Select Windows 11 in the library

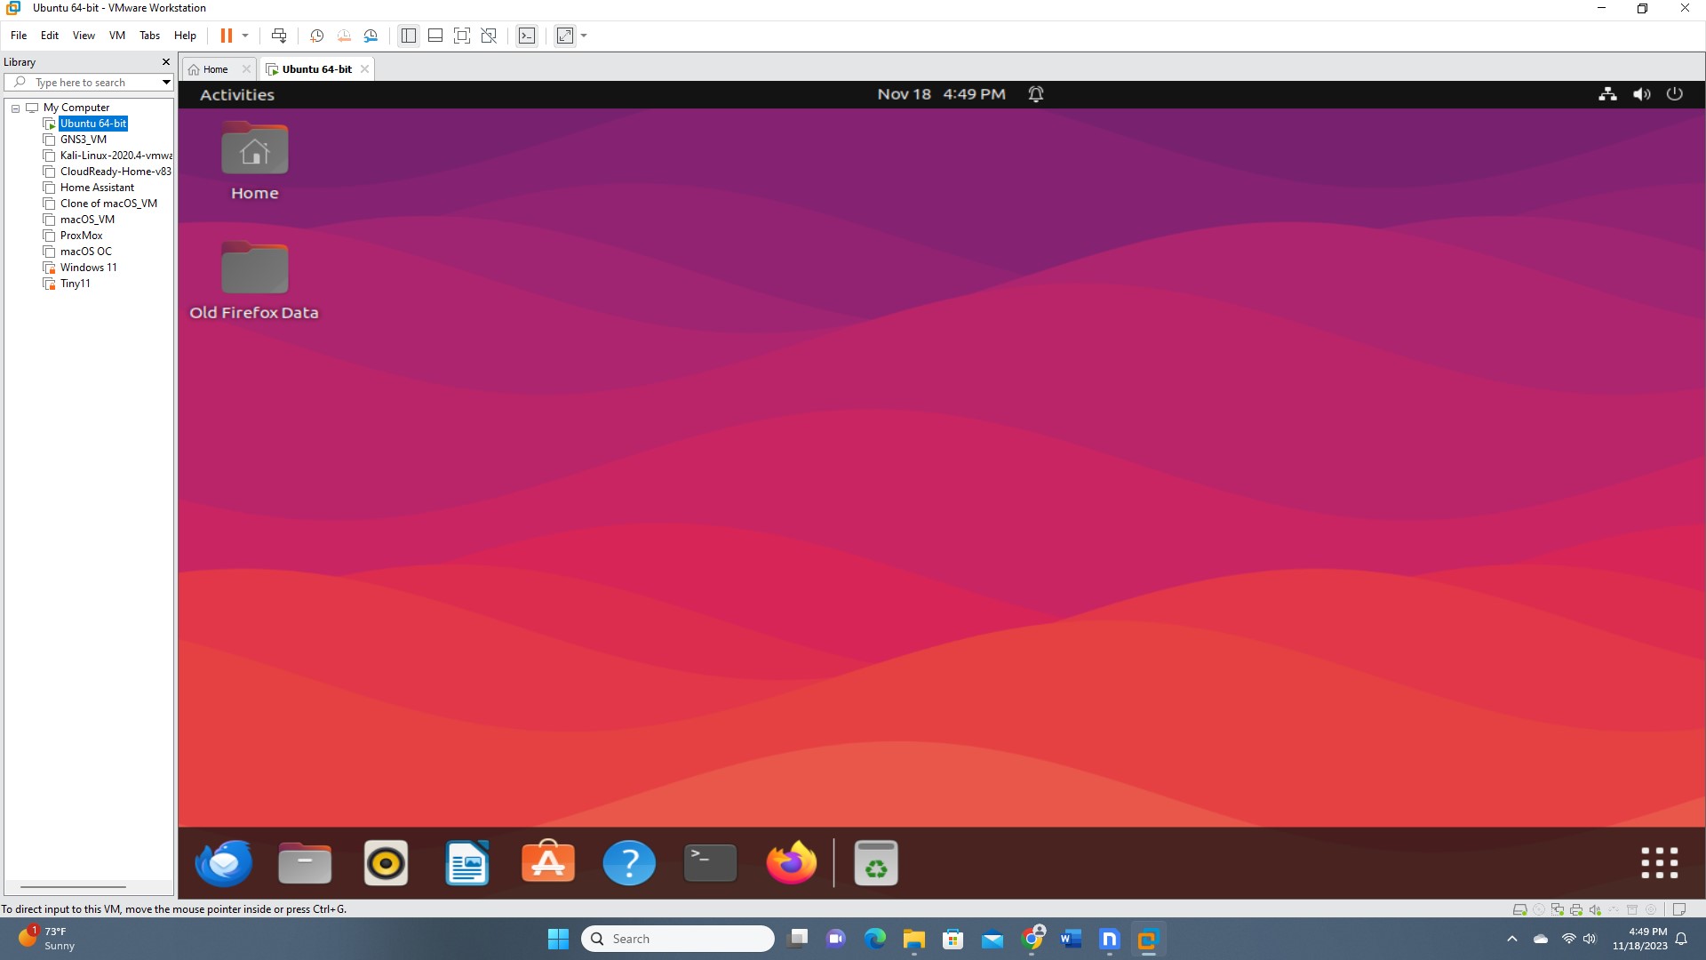(88, 268)
